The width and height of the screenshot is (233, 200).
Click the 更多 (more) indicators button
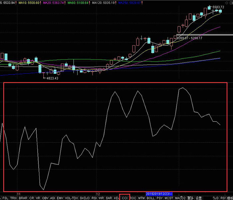[190, 198]
